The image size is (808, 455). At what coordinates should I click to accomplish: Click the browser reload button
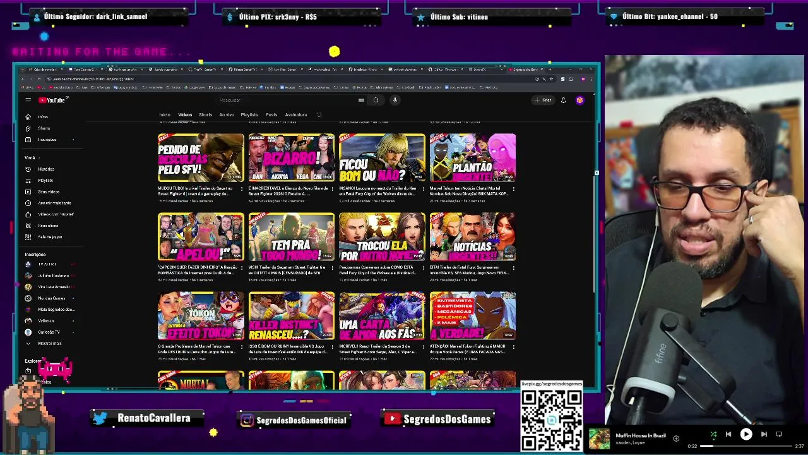39,79
